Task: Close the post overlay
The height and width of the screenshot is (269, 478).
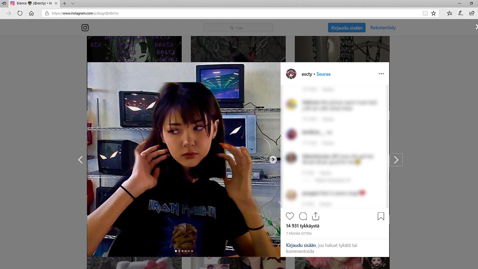Action: (x=476, y=27)
